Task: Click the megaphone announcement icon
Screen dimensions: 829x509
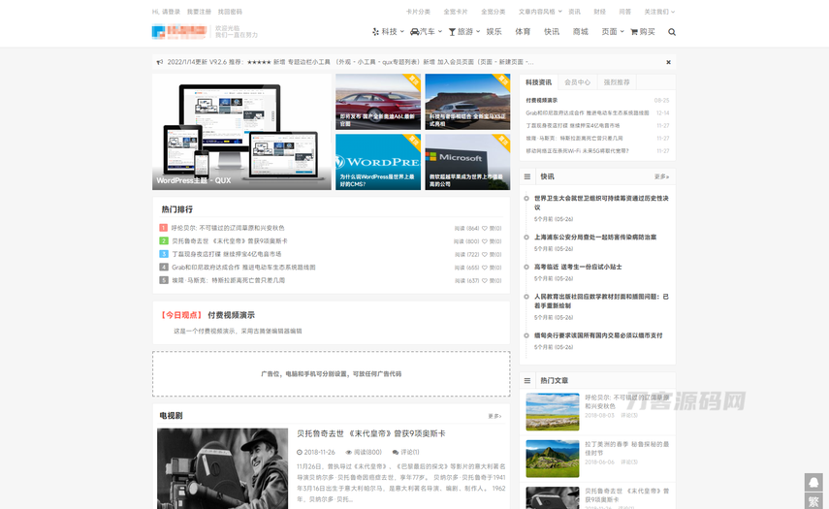Action: (160, 62)
